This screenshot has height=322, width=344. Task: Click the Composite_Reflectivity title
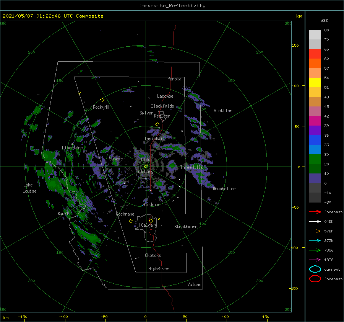(x=172, y=6)
